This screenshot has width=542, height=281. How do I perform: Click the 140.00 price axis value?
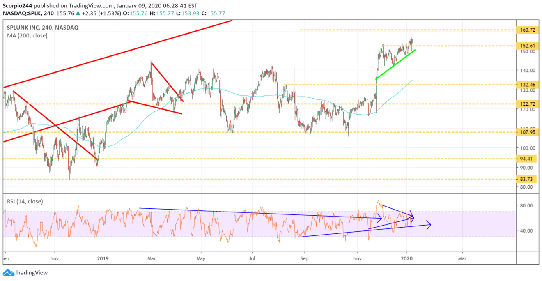click(x=528, y=70)
